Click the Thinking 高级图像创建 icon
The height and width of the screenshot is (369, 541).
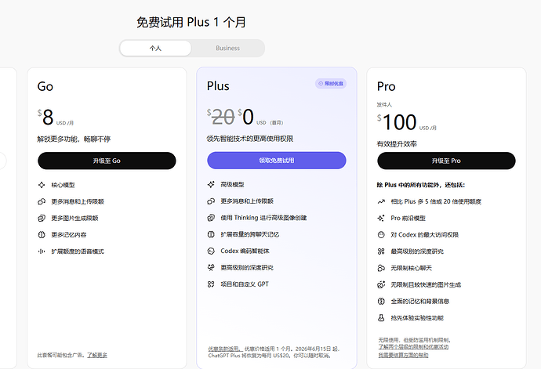coord(211,218)
